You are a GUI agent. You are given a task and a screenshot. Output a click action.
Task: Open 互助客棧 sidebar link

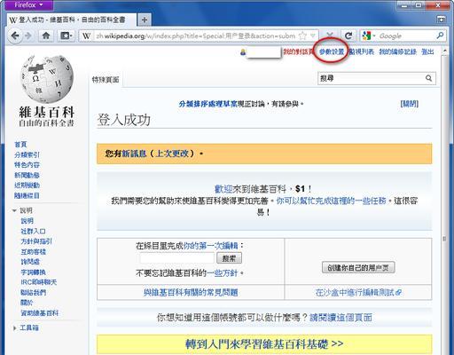(x=33, y=251)
